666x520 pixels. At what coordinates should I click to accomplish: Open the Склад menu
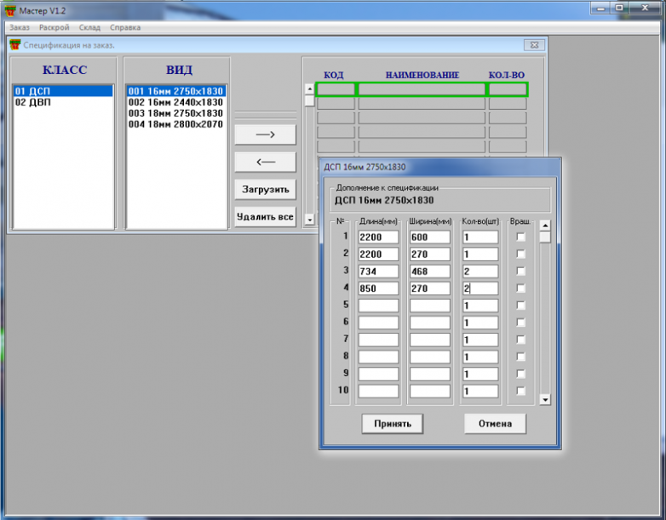click(x=89, y=27)
